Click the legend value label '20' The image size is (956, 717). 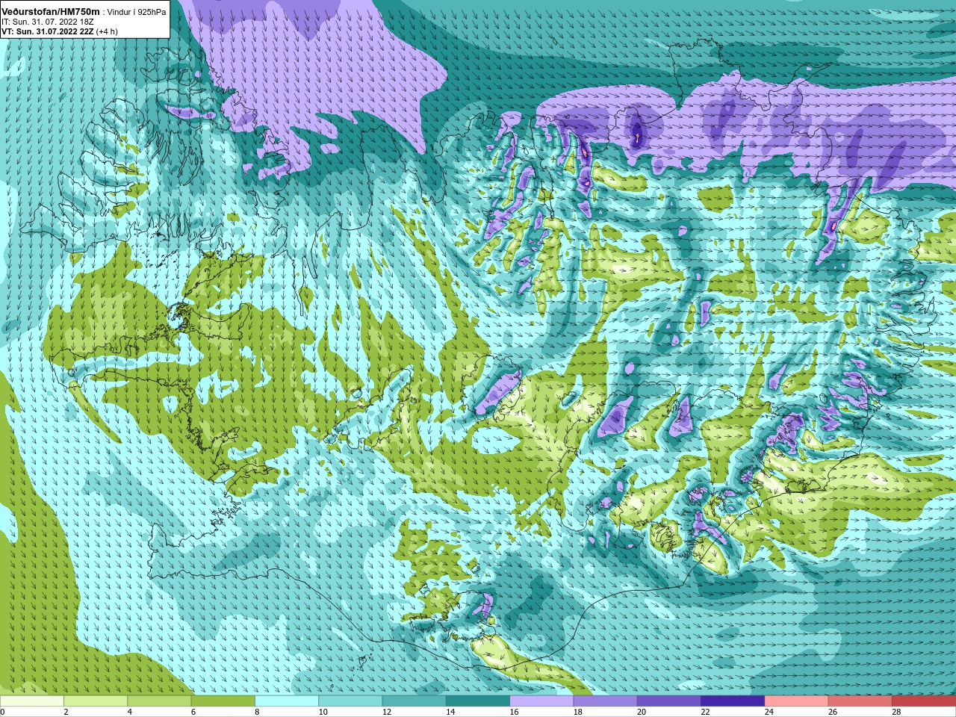click(x=642, y=712)
